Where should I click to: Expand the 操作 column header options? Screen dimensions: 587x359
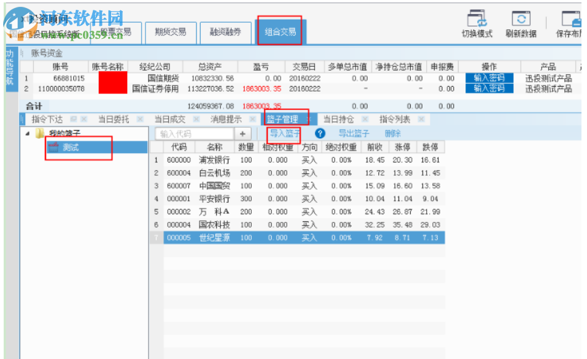tap(489, 66)
